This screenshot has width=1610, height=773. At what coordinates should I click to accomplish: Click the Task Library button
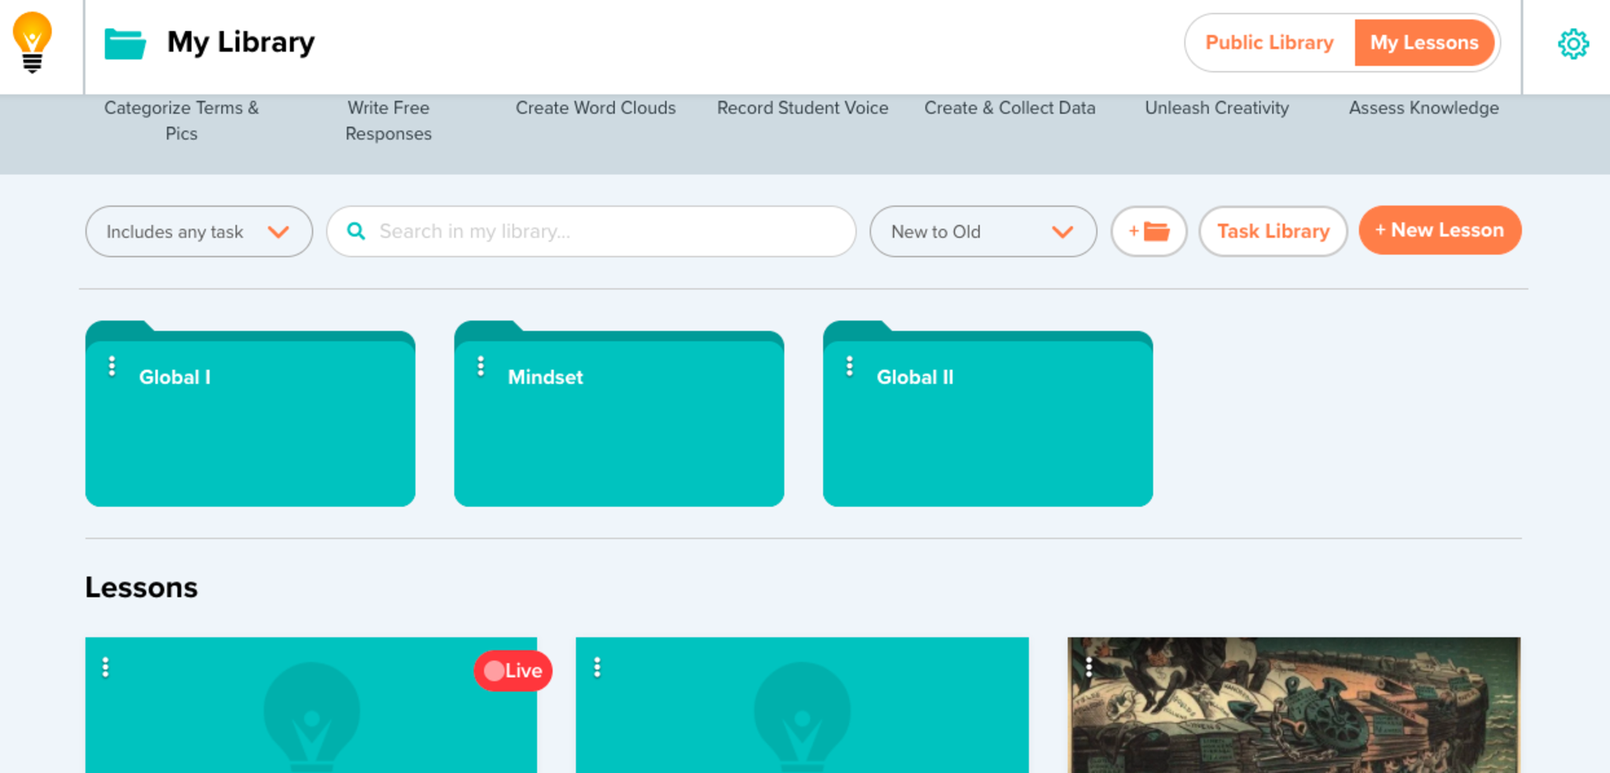[1273, 232]
